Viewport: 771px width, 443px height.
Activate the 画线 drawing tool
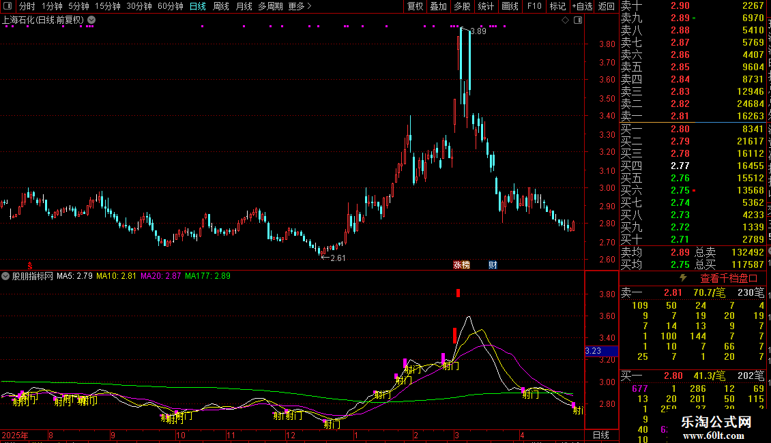coord(510,6)
